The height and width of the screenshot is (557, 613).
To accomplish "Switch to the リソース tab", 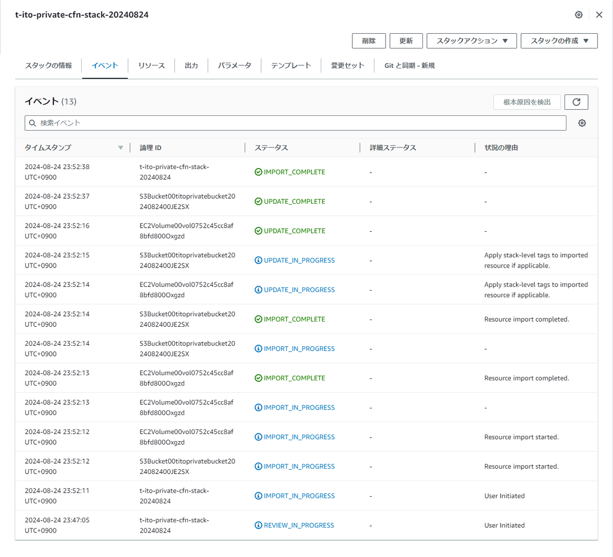I will pyautogui.click(x=151, y=65).
